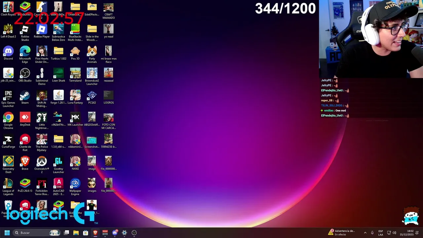
Task: Open Microsoft Store taskbar icon
Action: pos(86,233)
